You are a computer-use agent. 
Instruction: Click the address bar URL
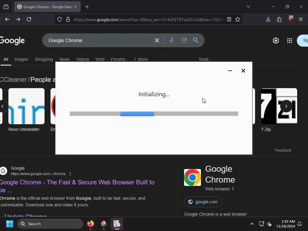click(x=148, y=20)
